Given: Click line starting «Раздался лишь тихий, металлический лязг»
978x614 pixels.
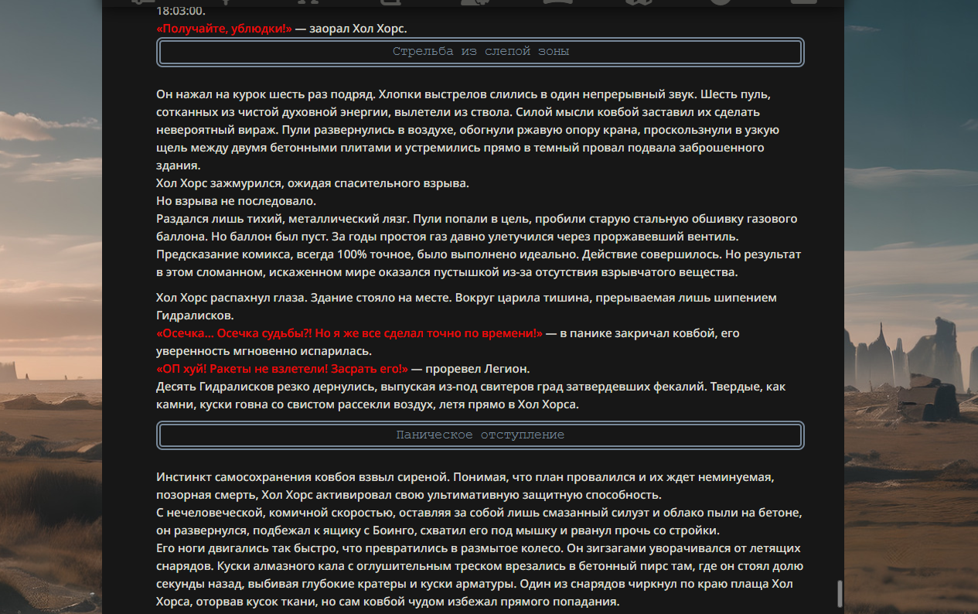Looking at the screenshot, I should [476, 219].
